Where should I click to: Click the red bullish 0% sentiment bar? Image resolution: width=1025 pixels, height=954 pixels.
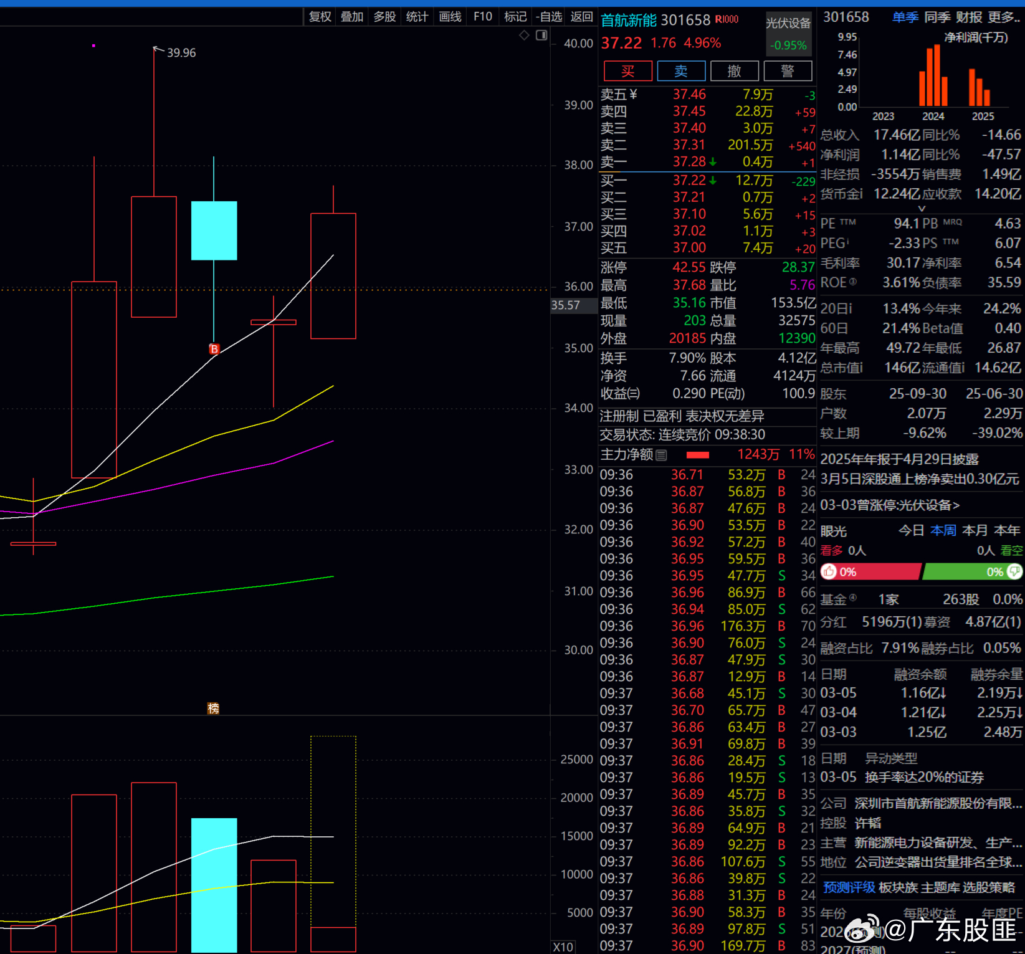[870, 571]
